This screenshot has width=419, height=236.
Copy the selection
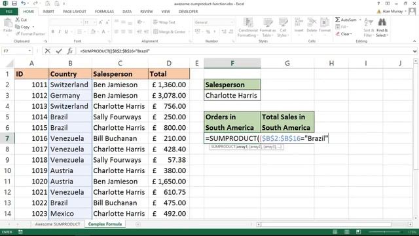coord(22,27)
